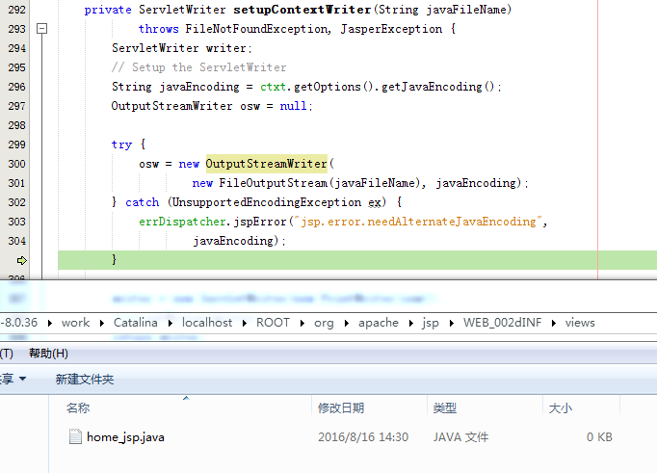657x473 pixels.
Task: Go to the views folder in breadcrumb
Action: (x=580, y=323)
